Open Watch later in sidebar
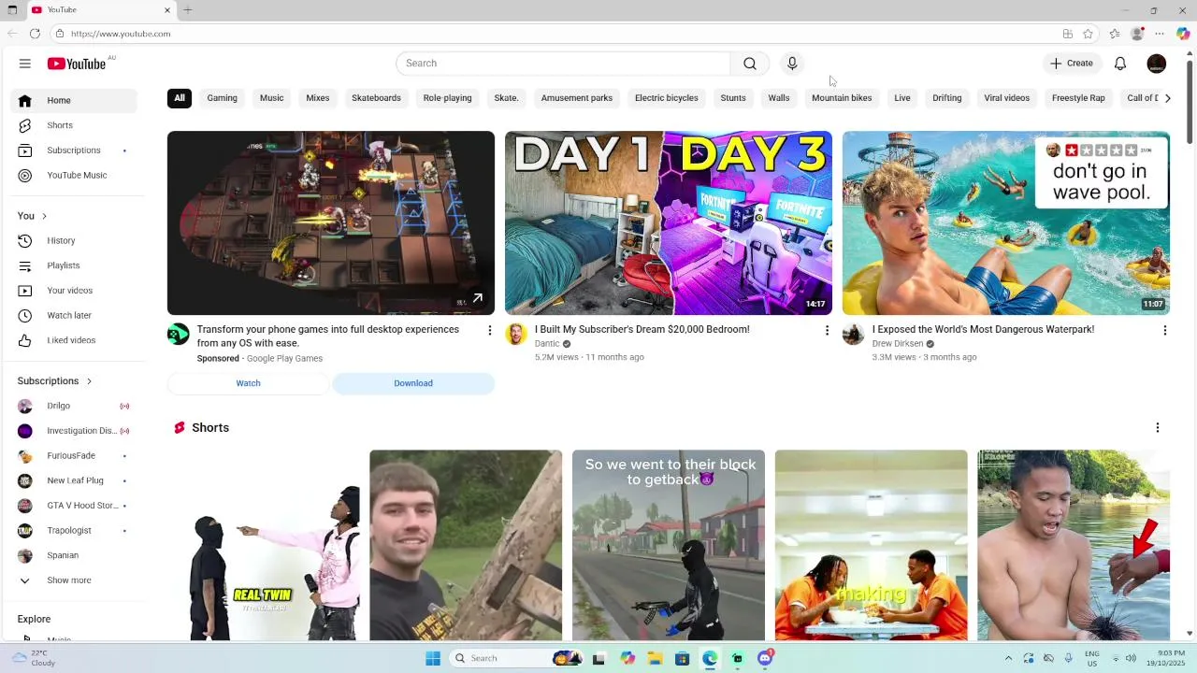Screen dimensions: 1197x673 [x=76, y=315]
